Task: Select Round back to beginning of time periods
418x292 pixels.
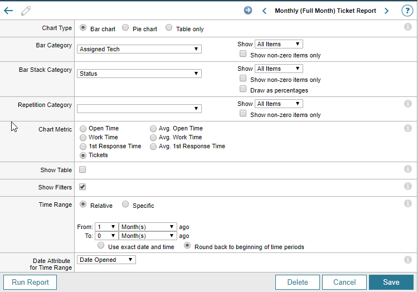Action: (187, 245)
